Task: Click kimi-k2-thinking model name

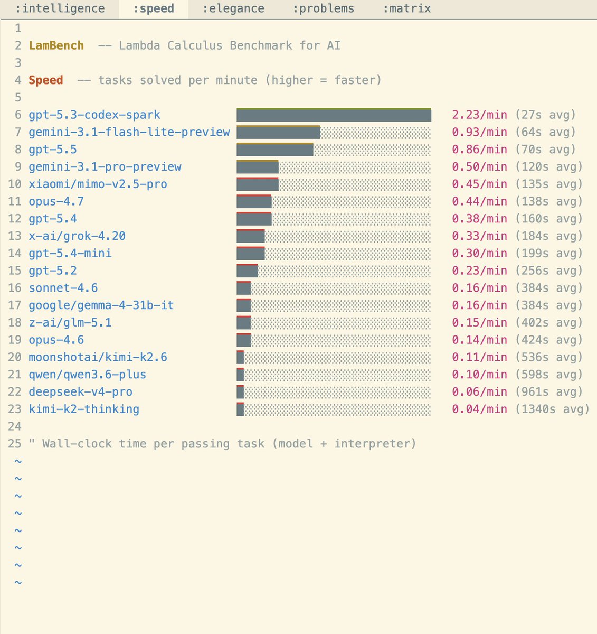Action: 84,409
